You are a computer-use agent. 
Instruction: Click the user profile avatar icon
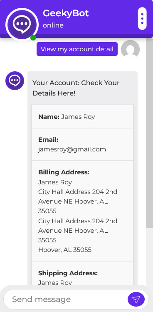tap(131, 49)
